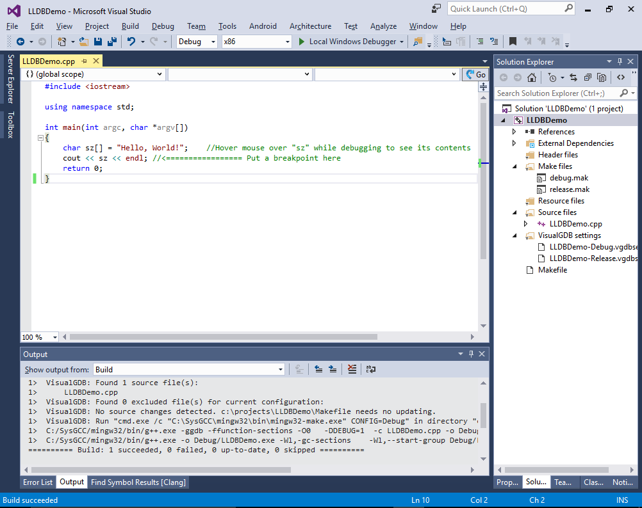The height and width of the screenshot is (508, 642).
Task: Click the Show All Files icon
Action: [602, 77]
